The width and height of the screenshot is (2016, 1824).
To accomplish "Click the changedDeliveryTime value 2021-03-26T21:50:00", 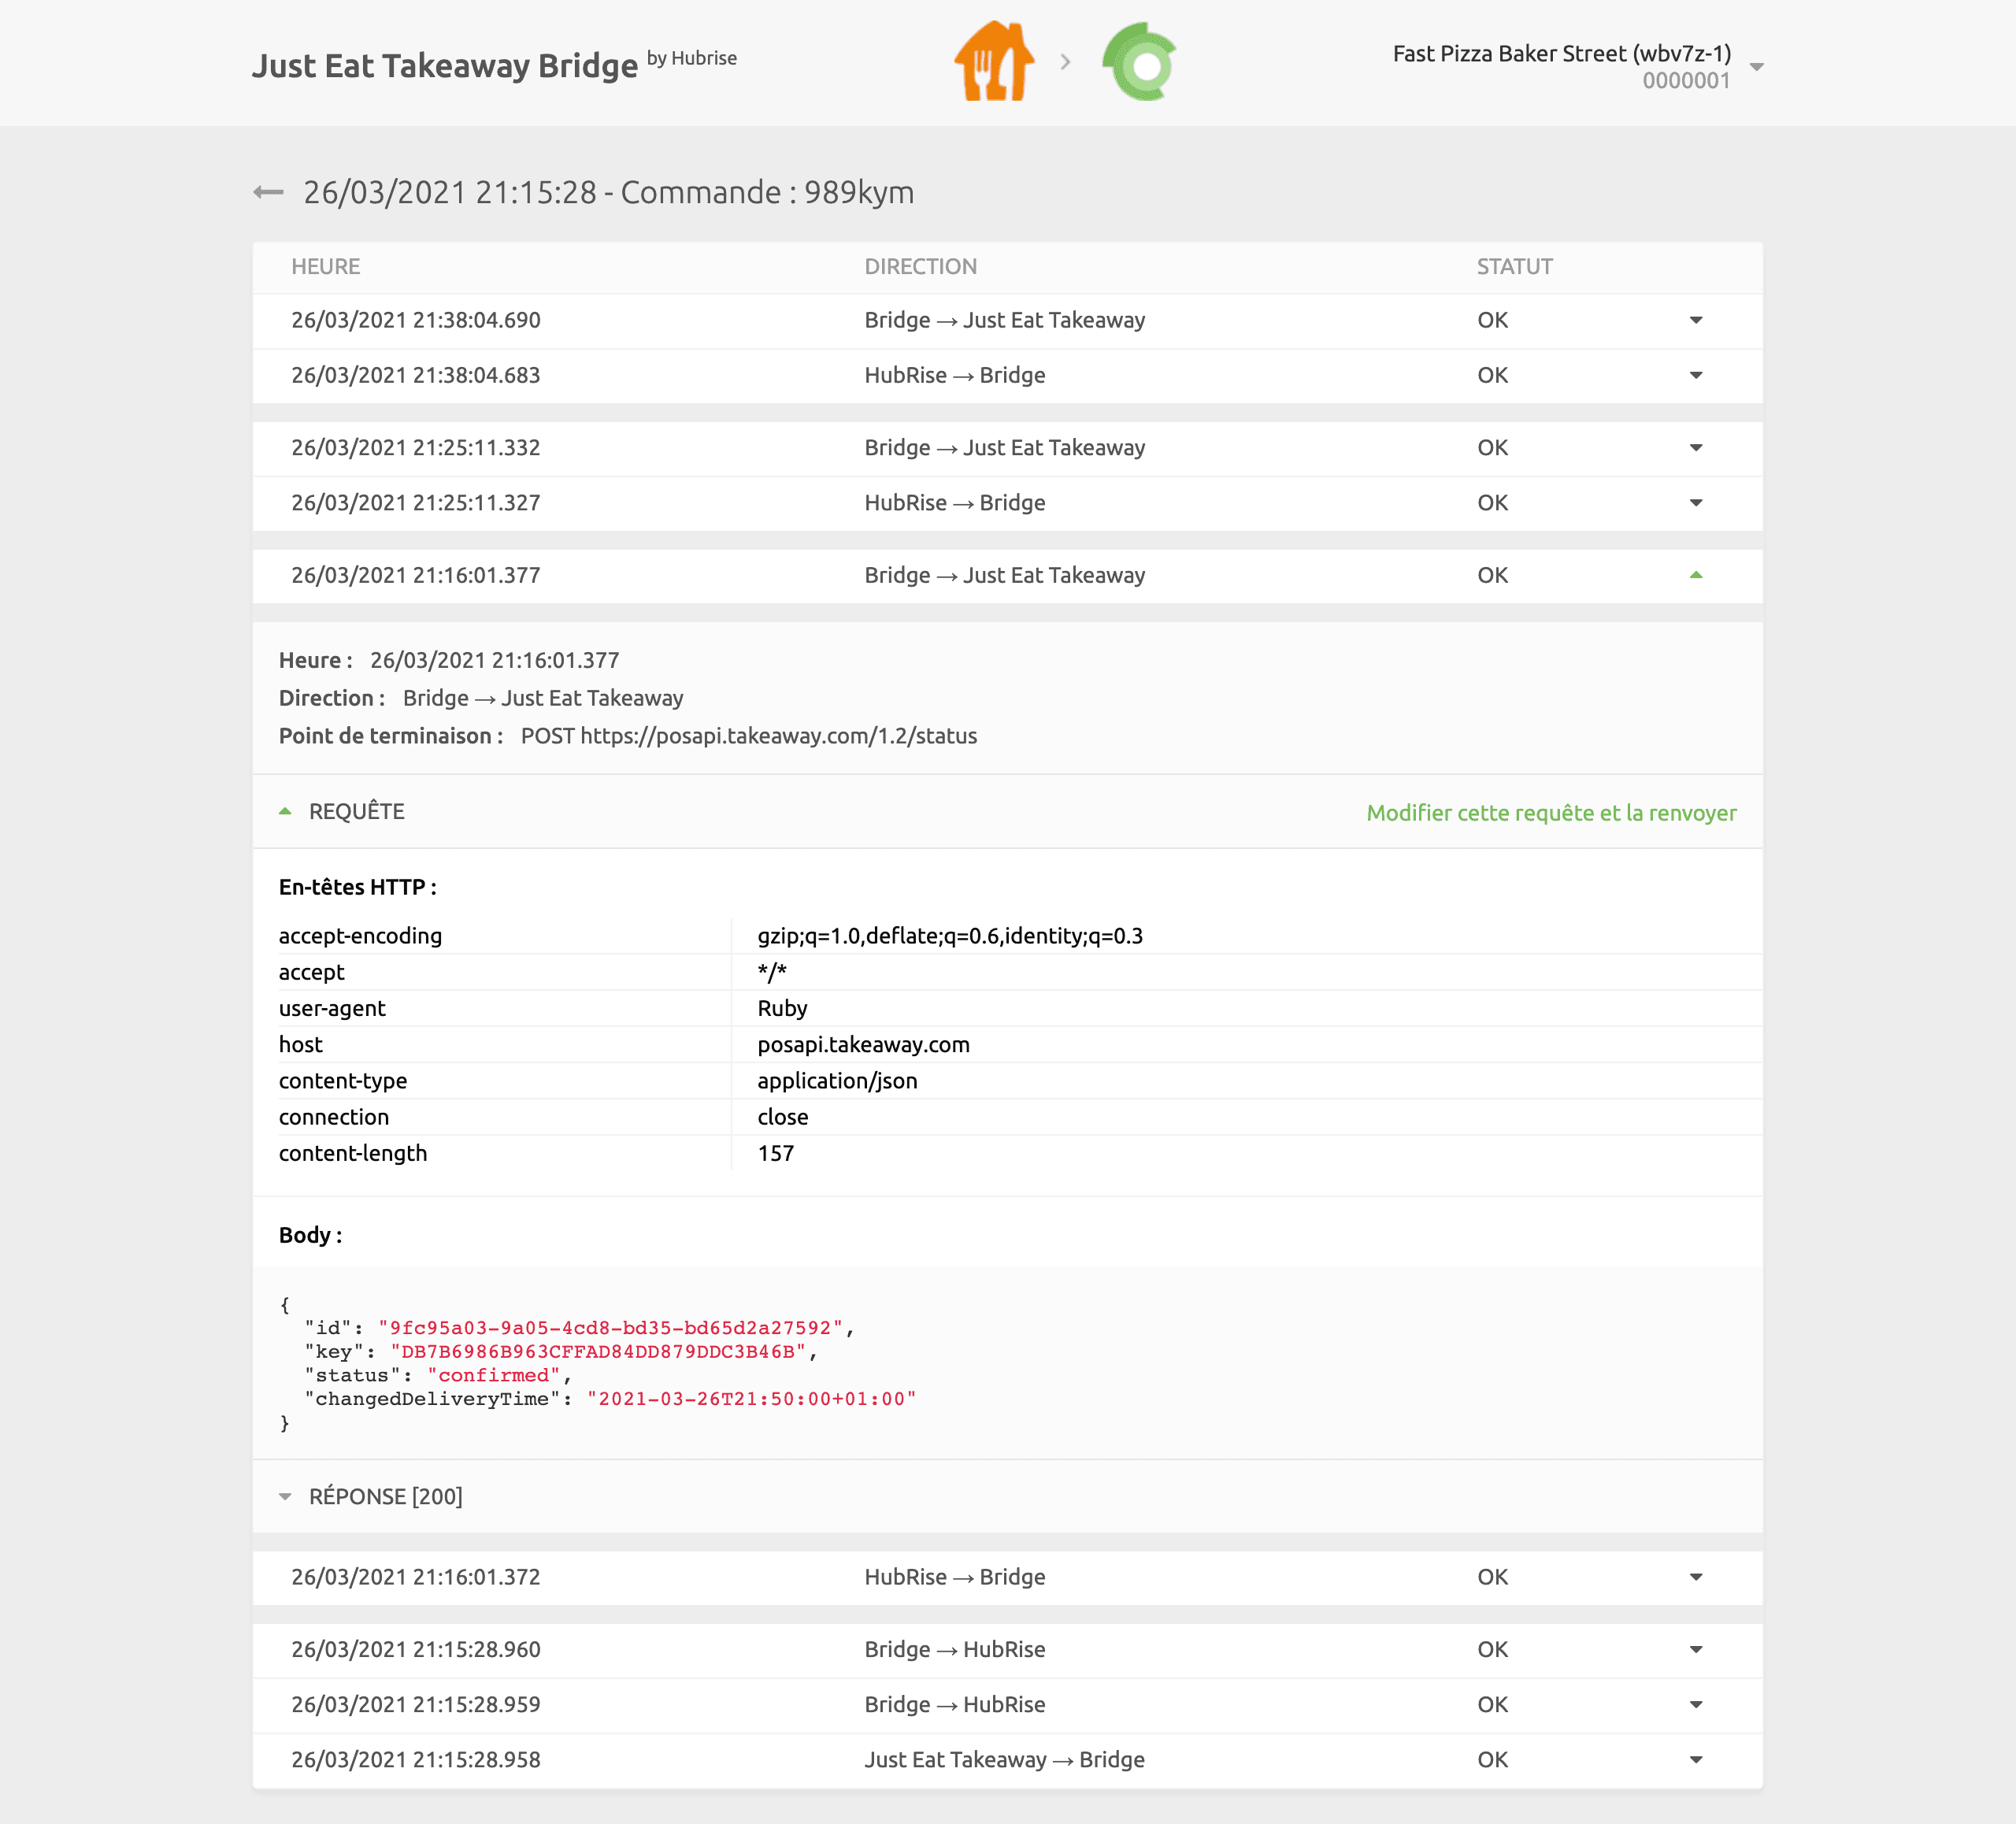I will (x=751, y=1399).
